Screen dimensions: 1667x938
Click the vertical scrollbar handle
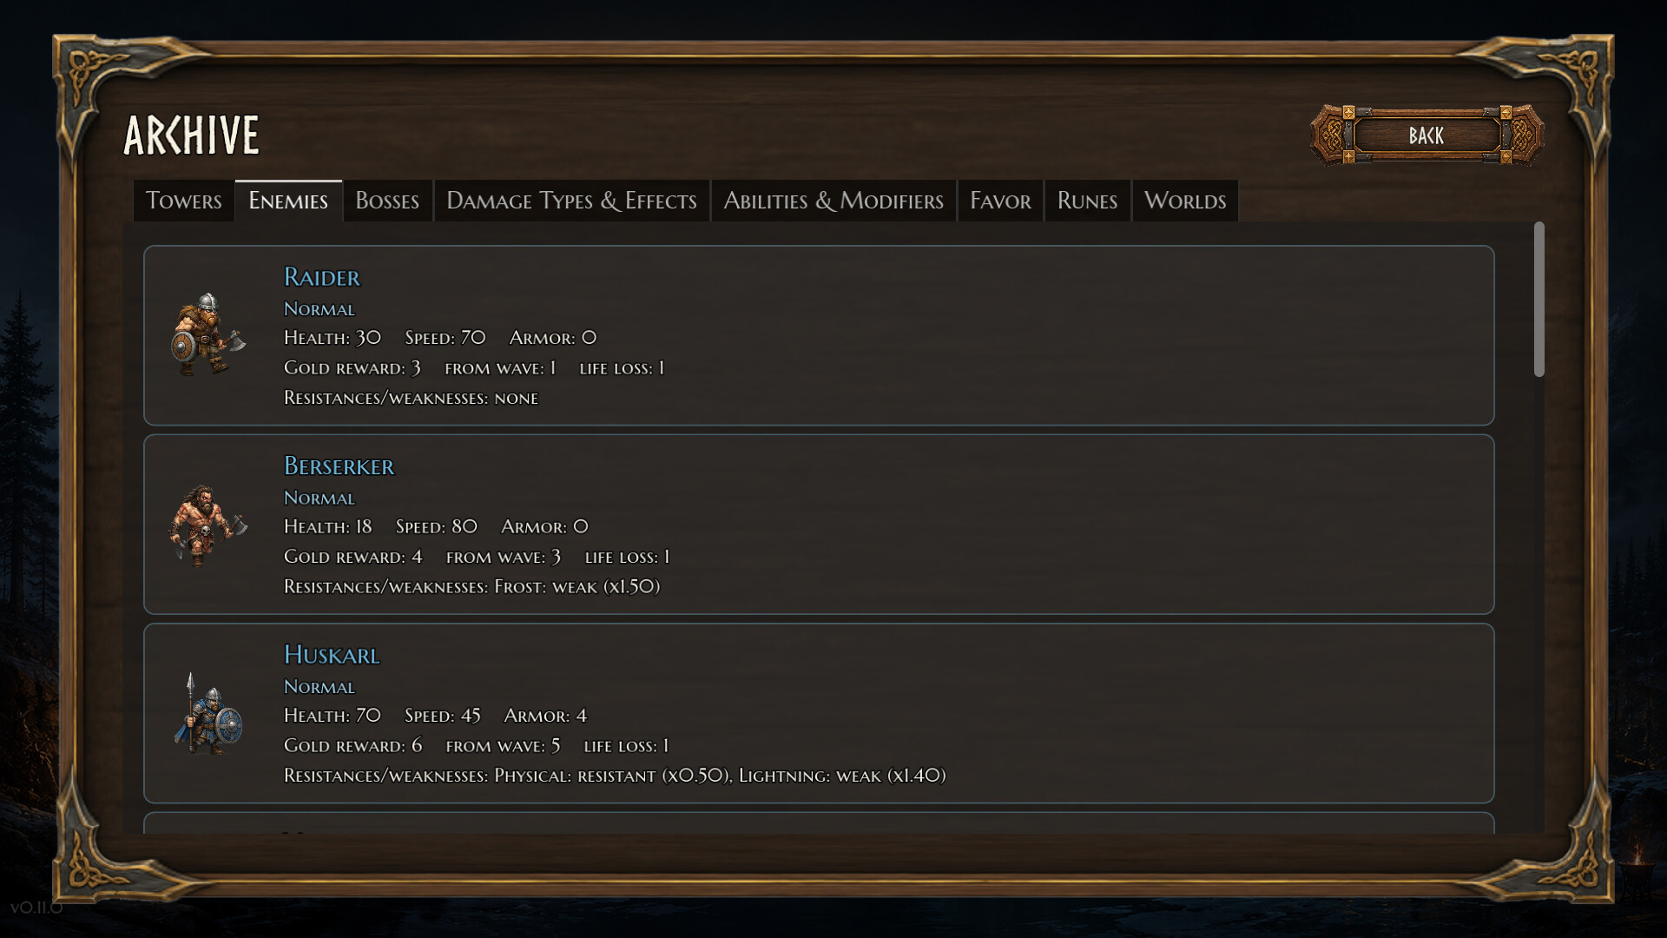coord(1539,300)
